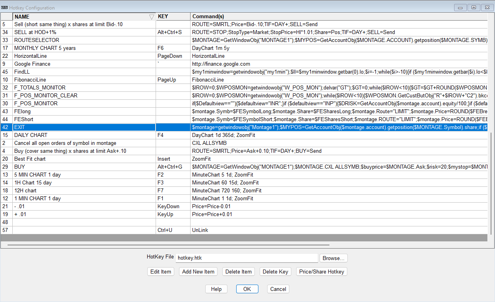Select SELL at HOD+1% row
The width and height of the screenshot is (495, 302).
(x=244, y=32)
